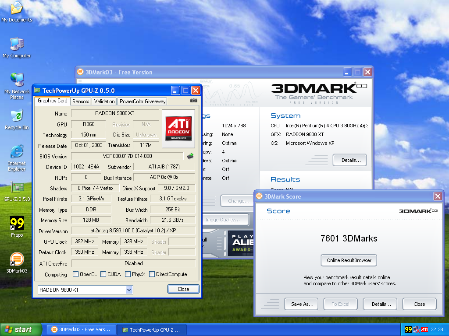Tick the DirectCompute checkbox
Image resolution: width=449 pixels, height=336 pixels.
coord(152,274)
